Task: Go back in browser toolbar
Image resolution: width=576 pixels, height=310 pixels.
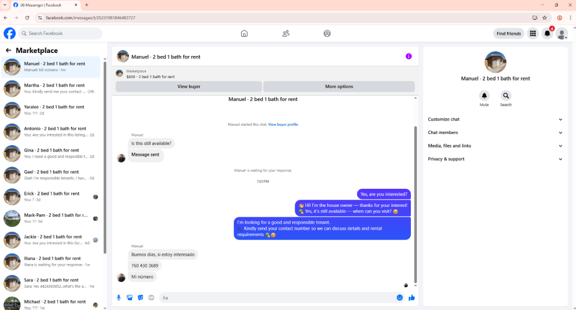Action: coord(5,17)
